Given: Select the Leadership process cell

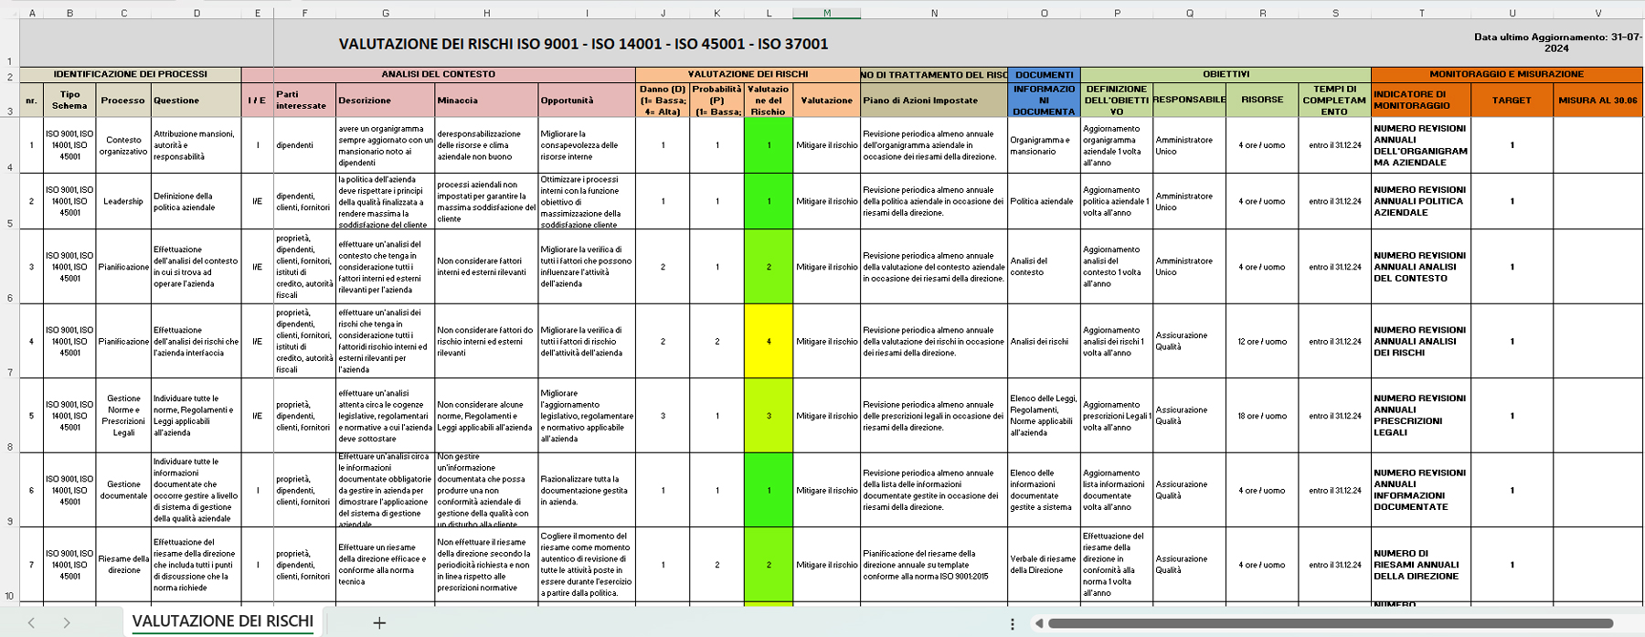Looking at the screenshot, I should click(x=123, y=202).
